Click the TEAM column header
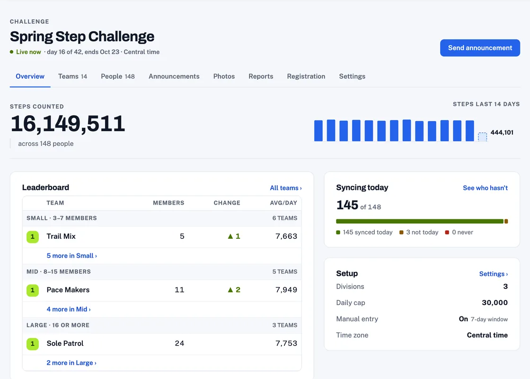530x379 pixels. [55, 203]
